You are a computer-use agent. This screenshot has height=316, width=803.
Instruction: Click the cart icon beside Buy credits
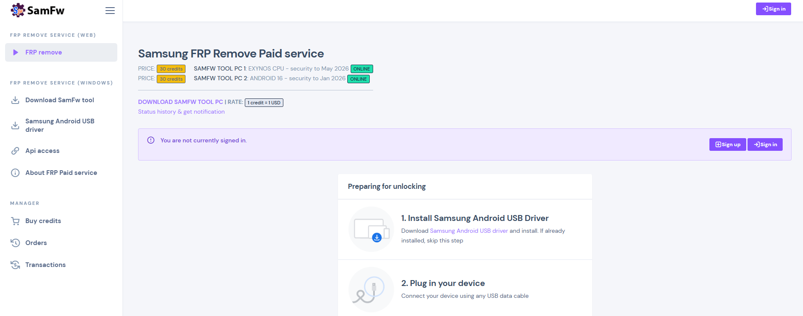click(15, 221)
